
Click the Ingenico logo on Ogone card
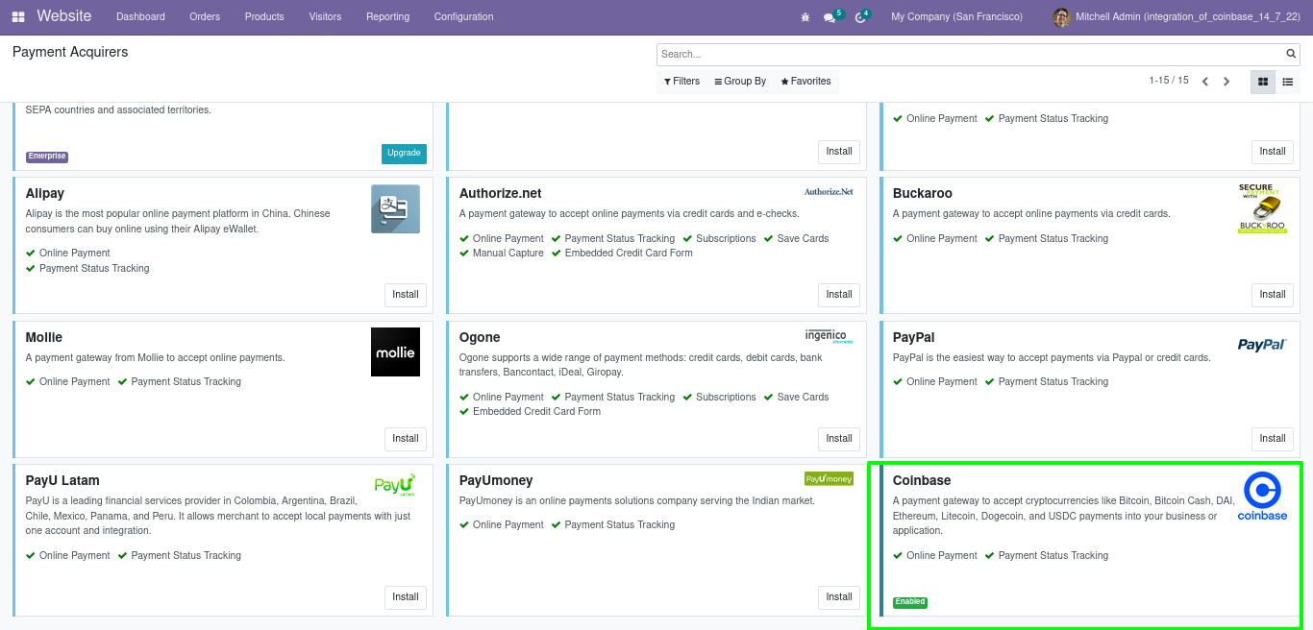(829, 335)
